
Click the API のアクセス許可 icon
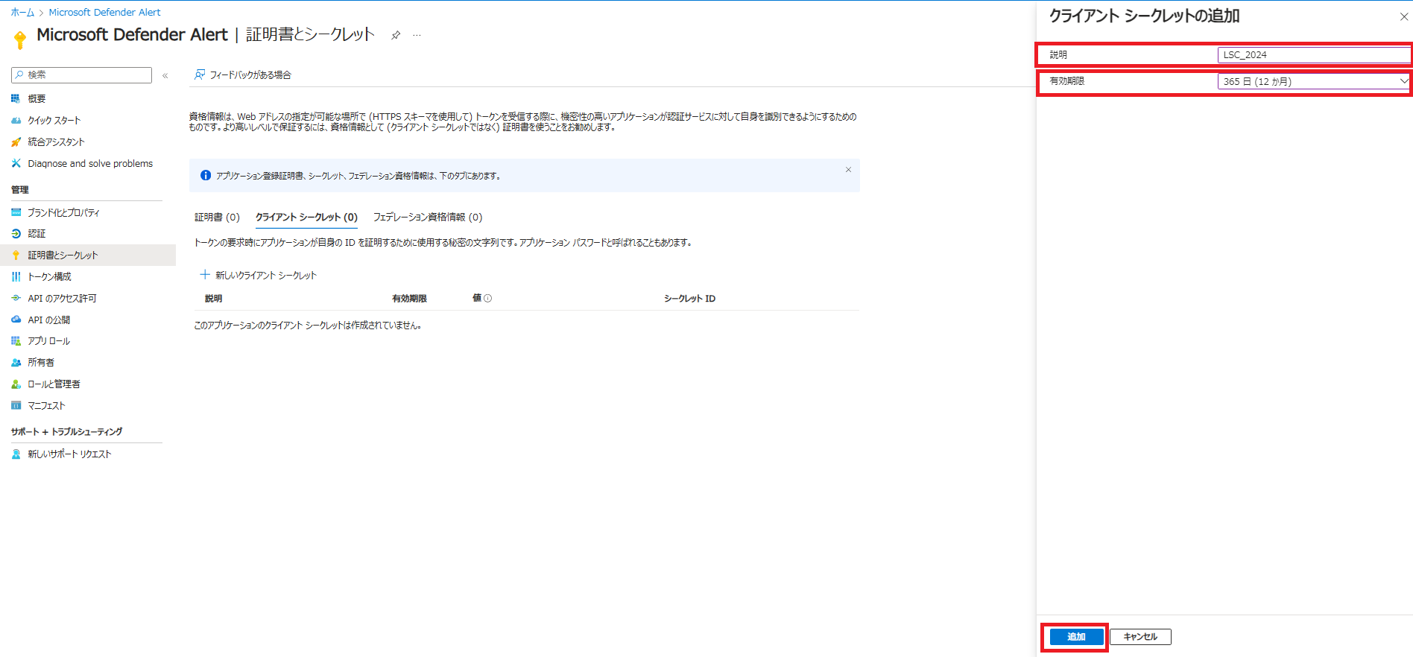pyautogui.click(x=16, y=298)
